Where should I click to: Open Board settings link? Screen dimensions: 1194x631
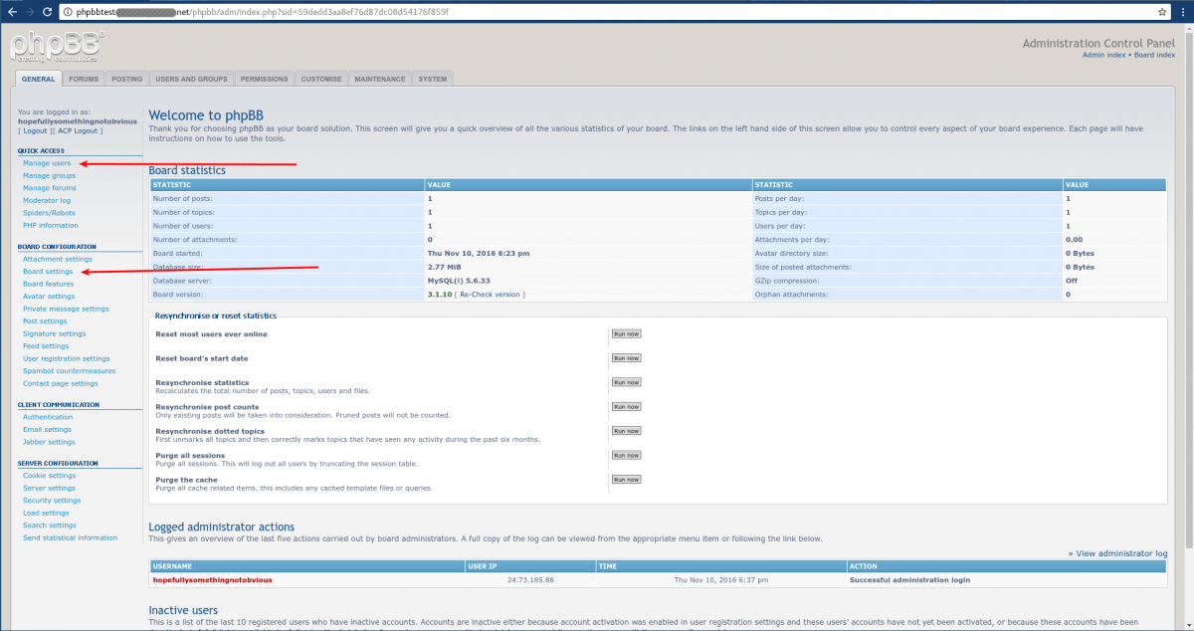coord(48,272)
